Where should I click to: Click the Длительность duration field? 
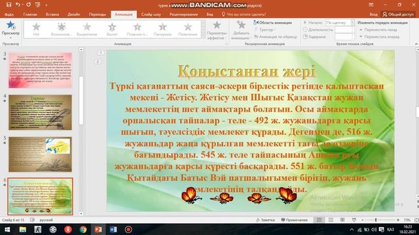(345, 29)
